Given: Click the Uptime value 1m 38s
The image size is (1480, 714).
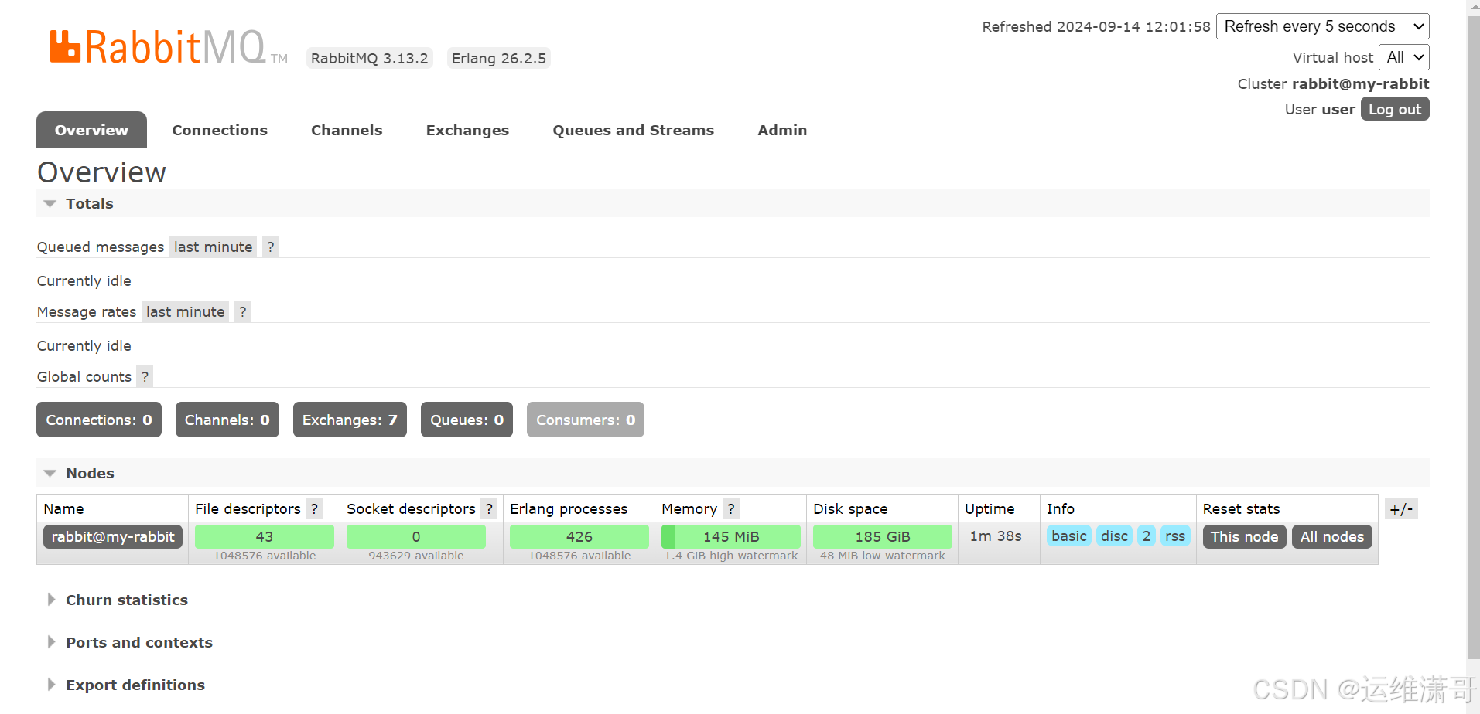Looking at the screenshot, I should (x=996, y=535).
